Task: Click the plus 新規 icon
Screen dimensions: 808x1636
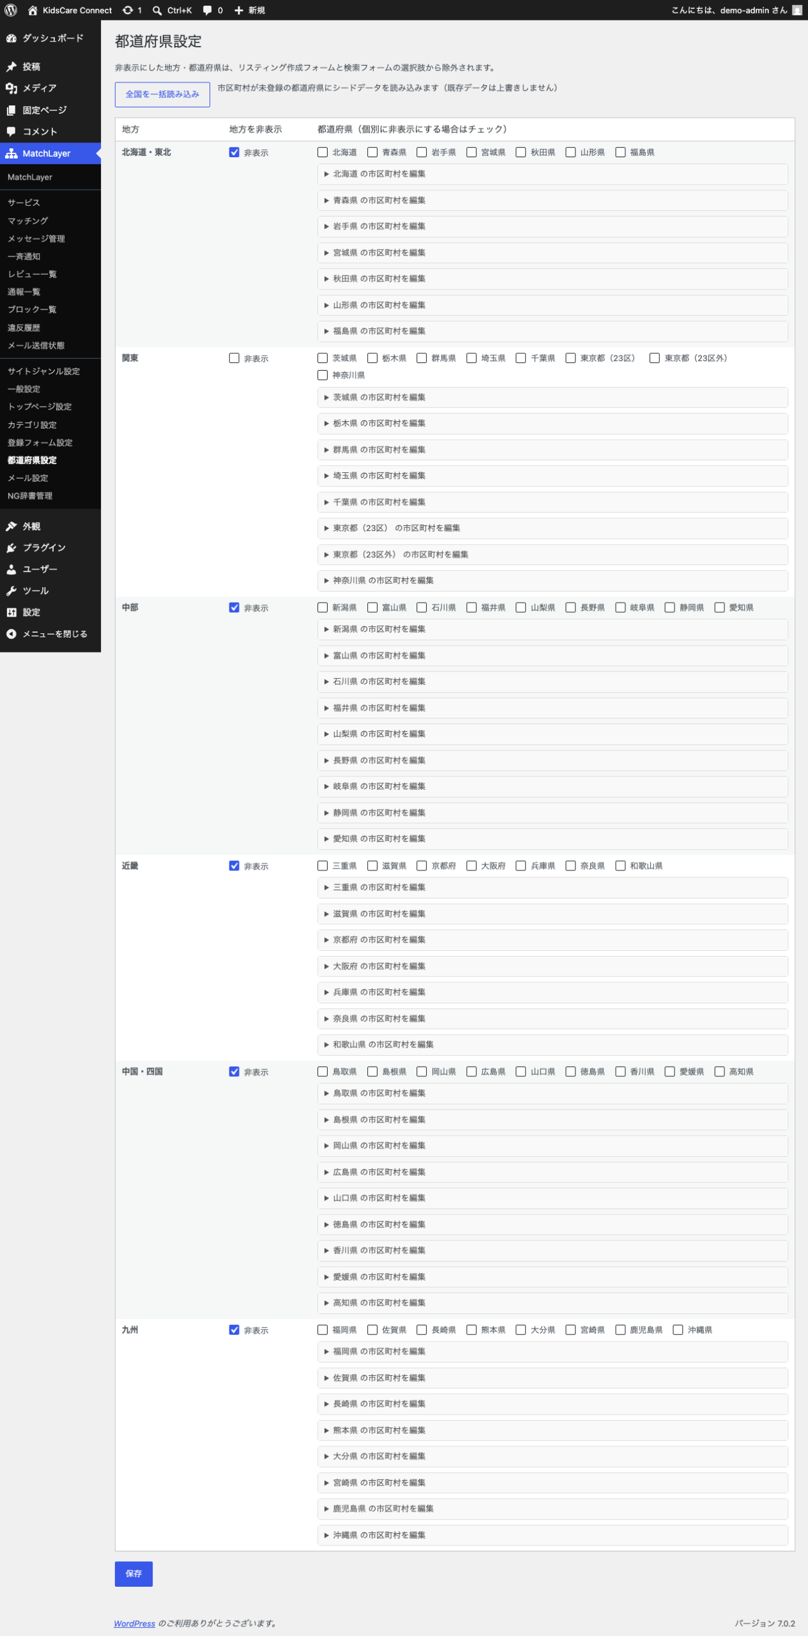Action: 239,10
